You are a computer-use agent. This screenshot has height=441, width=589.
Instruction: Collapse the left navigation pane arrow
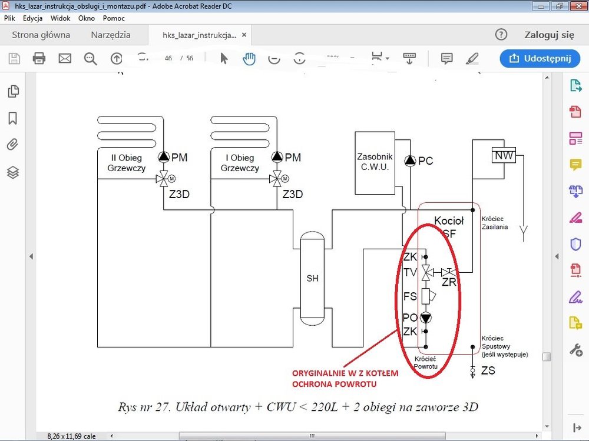[31, 256]
